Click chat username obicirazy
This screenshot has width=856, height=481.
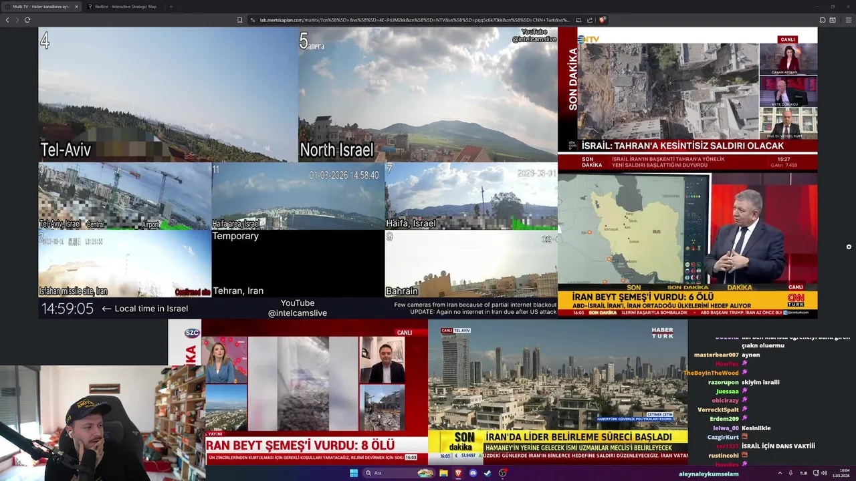pos(726,400)
